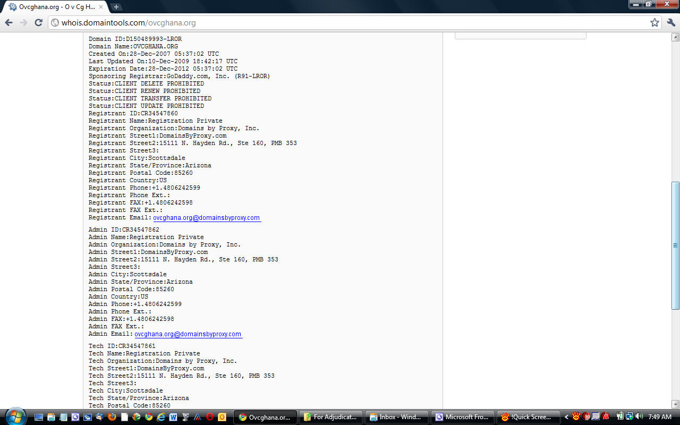680x425 pixels.
Task: Launch Internet Explorer from quick launch
Action: point(161,417)
